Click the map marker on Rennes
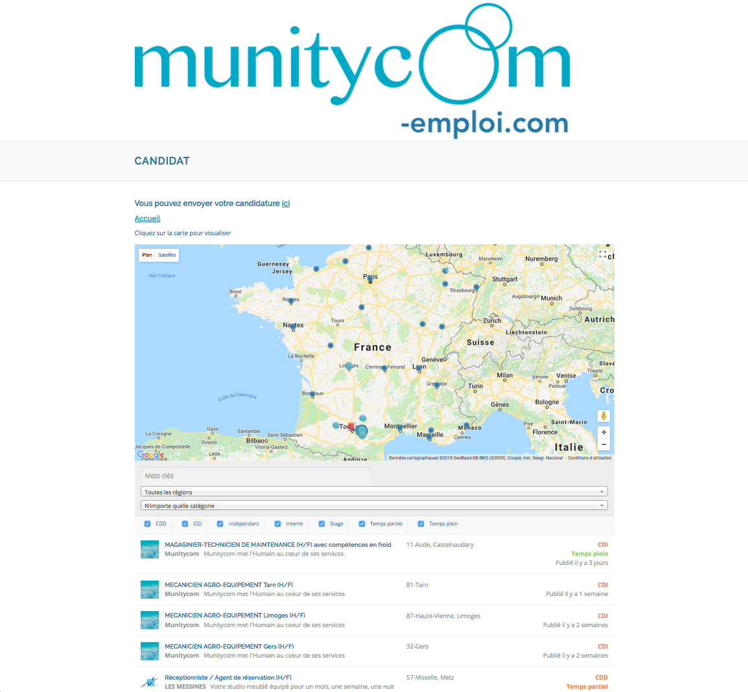The image size is (748, 692). (291, 301)
